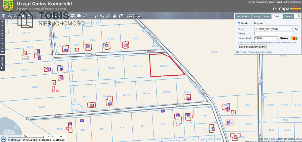
Task: Open the layers stack icon in toolbar
Action: 4,16
